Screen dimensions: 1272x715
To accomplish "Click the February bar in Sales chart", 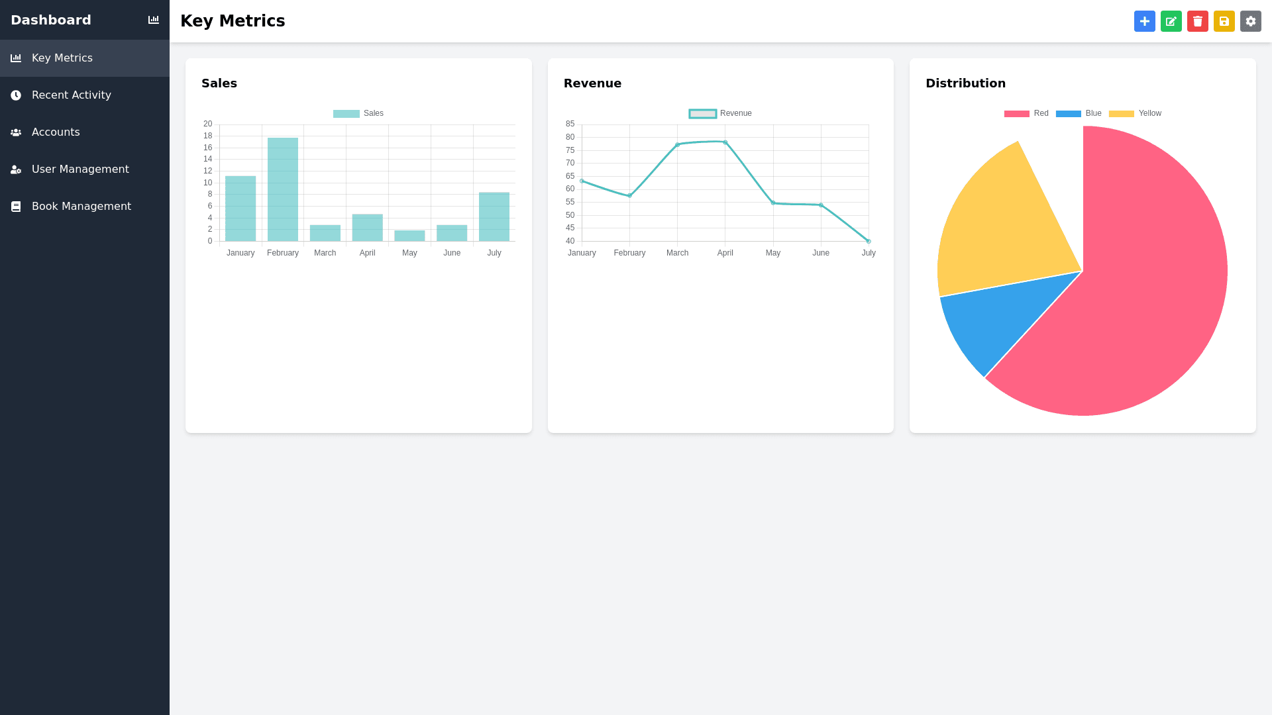I will point(283,189).
